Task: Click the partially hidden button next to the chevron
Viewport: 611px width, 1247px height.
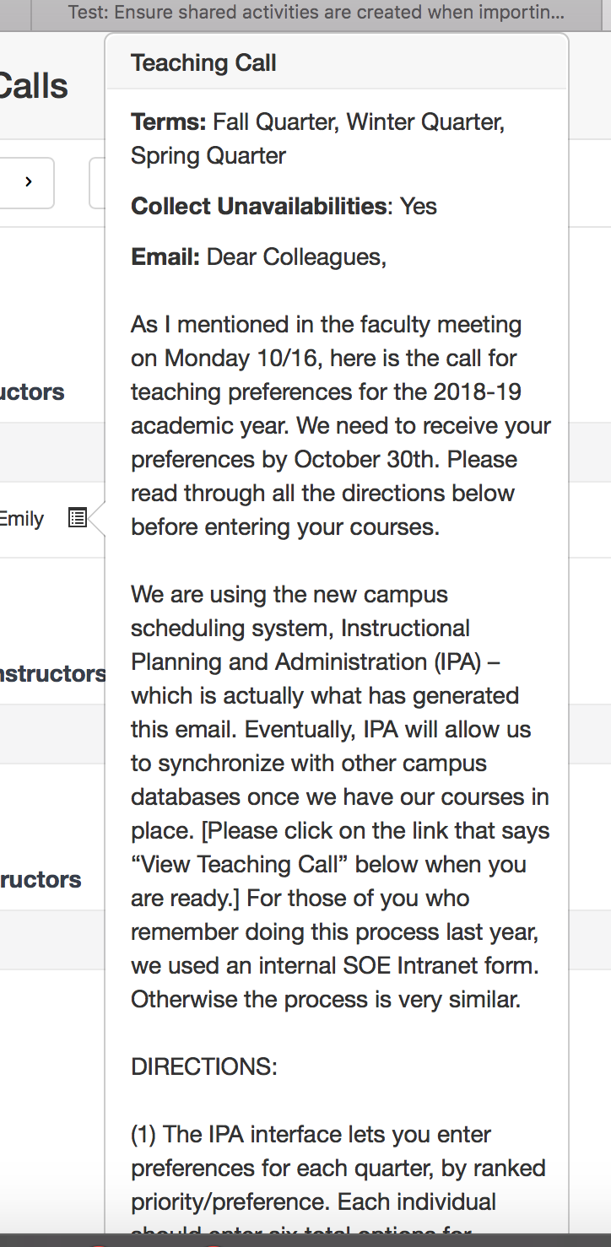Action: coord(97,182)
